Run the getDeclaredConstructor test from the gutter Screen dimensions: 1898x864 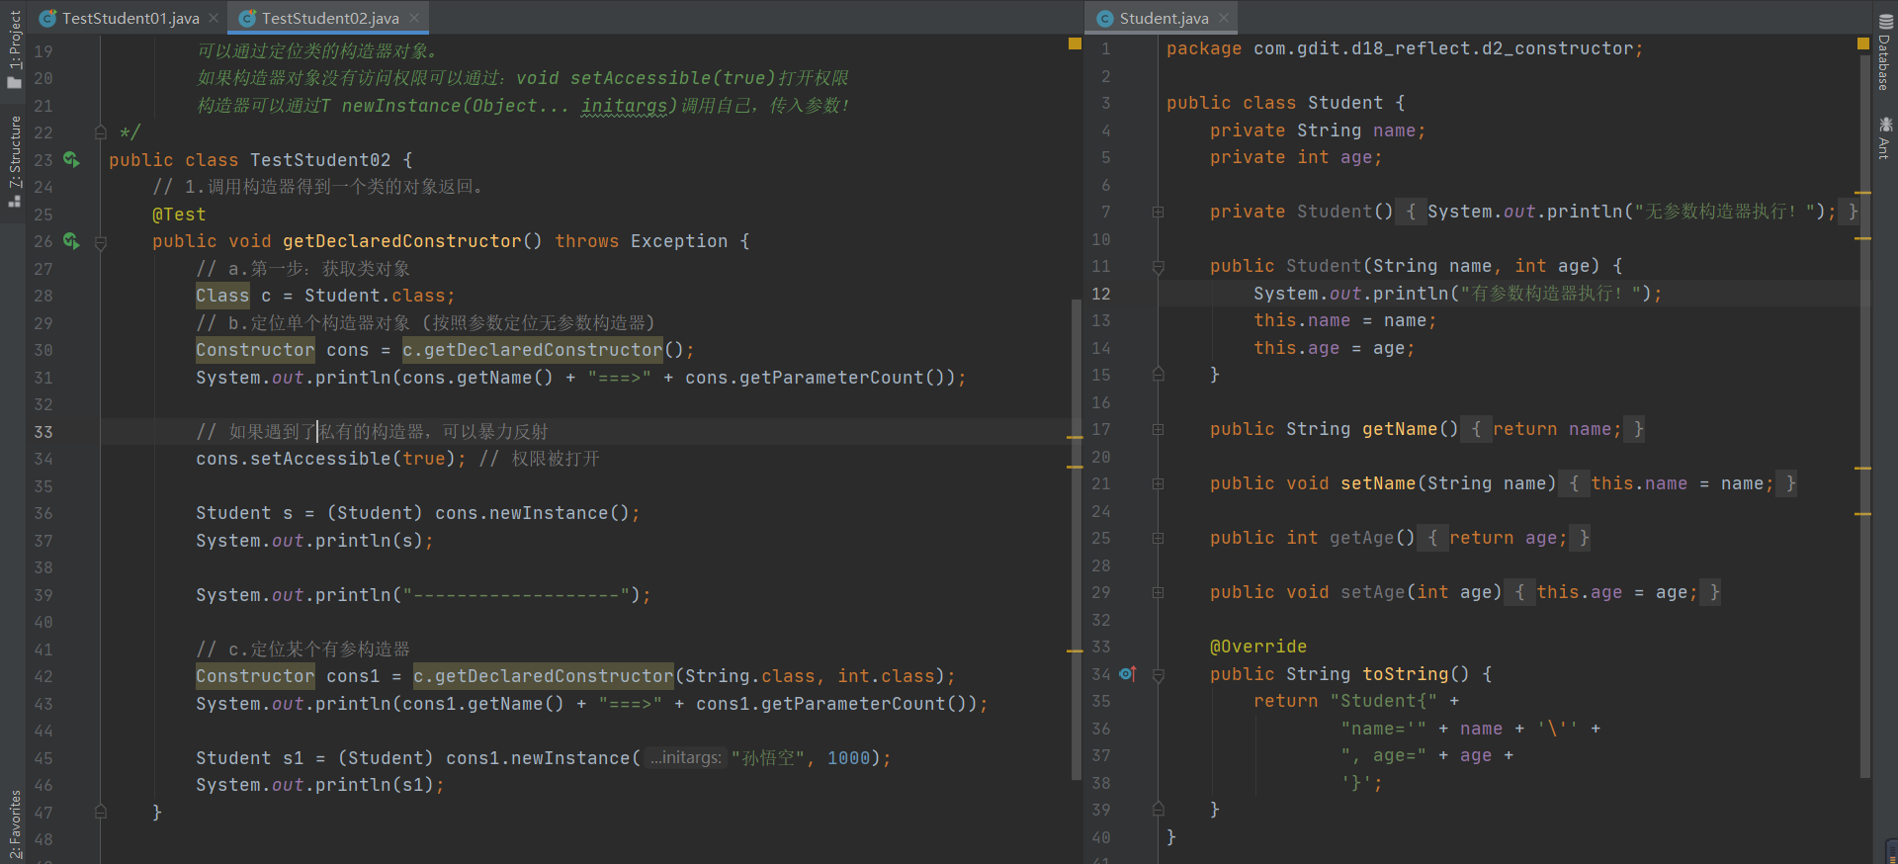point(71,240)
